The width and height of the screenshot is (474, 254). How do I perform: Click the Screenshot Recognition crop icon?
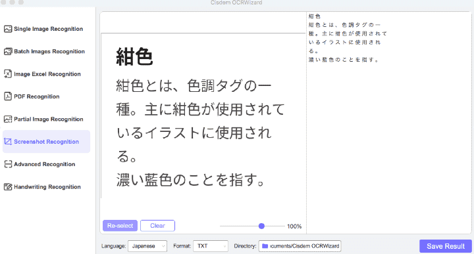pyautogui.click(x=8, y=142)
